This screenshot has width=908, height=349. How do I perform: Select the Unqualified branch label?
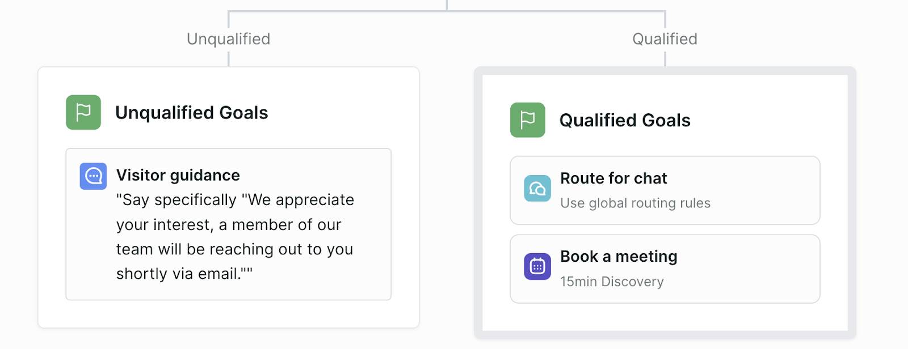[x=229, y=39]
